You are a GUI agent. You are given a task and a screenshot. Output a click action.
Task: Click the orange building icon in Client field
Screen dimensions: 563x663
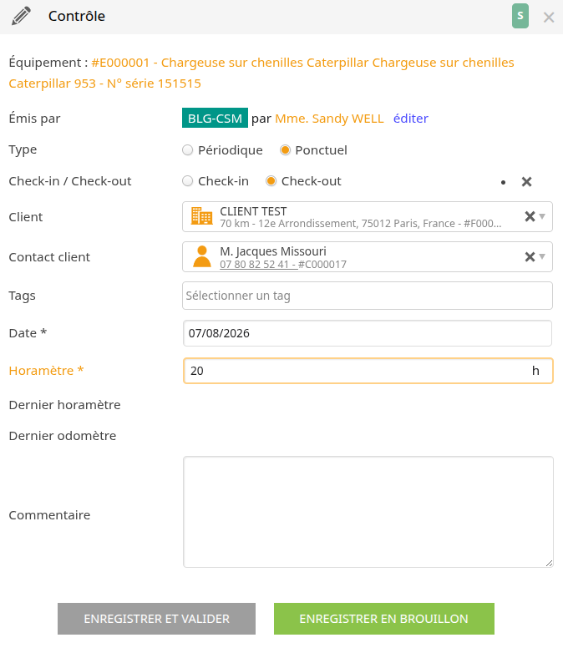point(202,215)
